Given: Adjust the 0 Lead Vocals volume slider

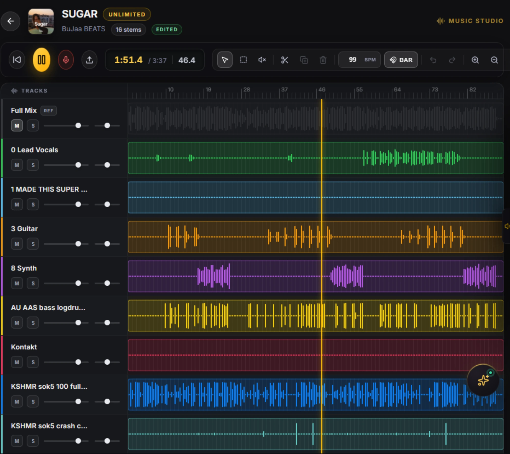Looking at the screenshot, I should (x=66, y=165).
